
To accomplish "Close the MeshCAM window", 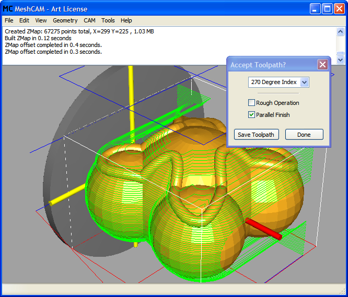I will click(339, 9).
